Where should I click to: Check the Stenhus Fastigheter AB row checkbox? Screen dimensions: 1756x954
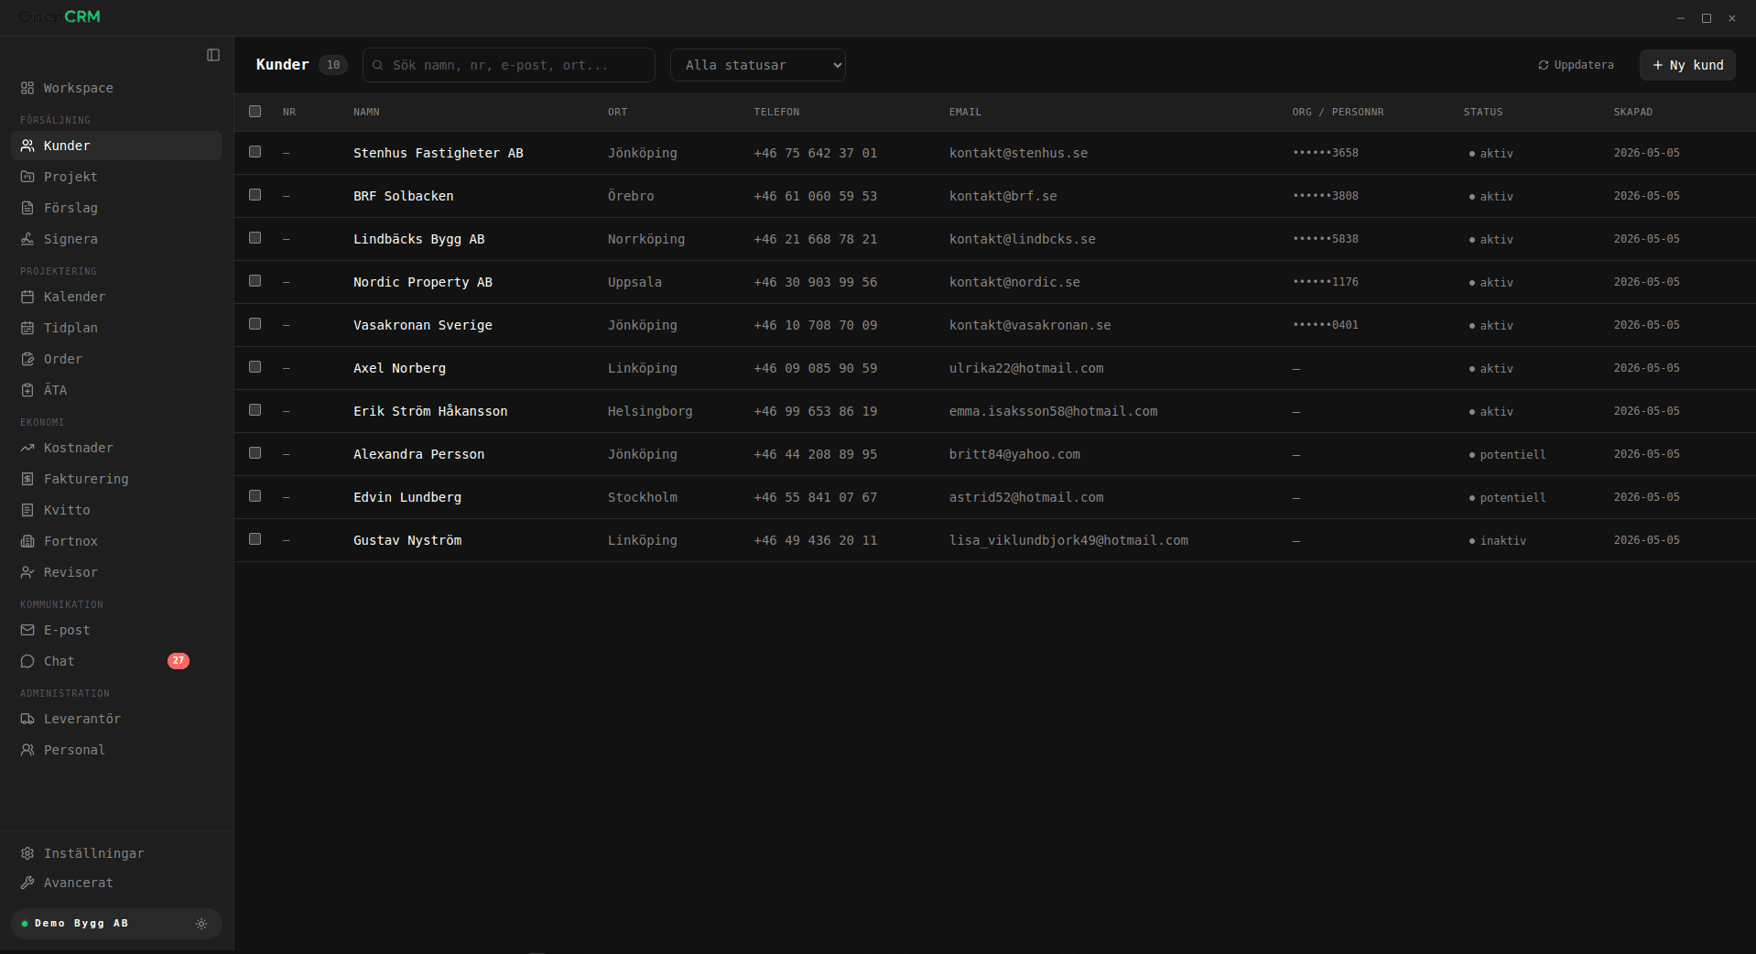[255, 152]
